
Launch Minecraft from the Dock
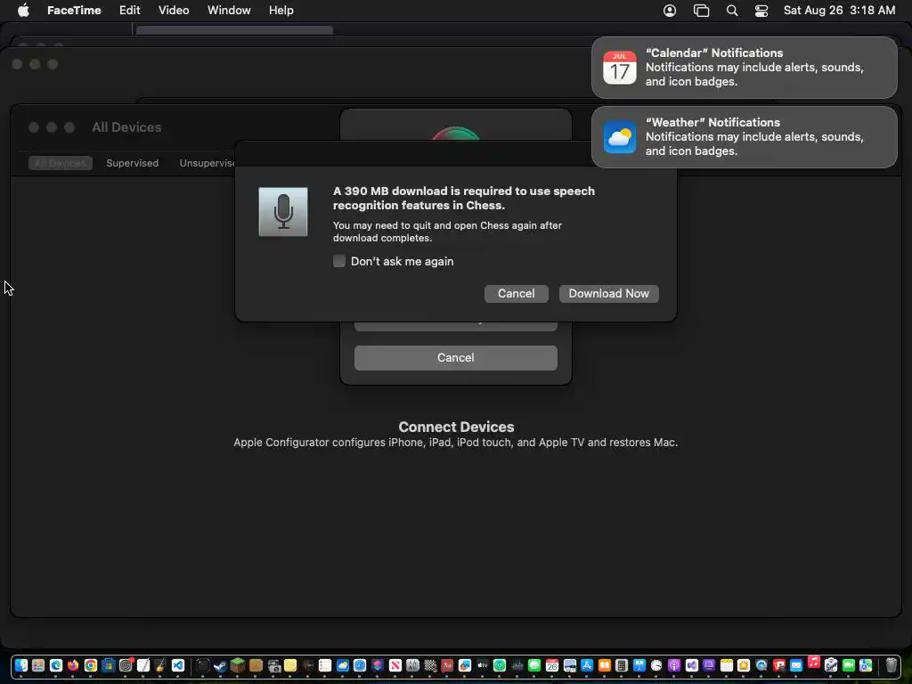click(238, 665)
